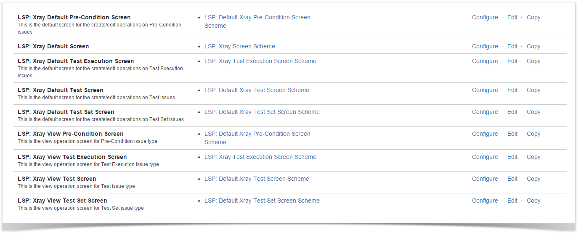Image resolution: width=581 pixels, height=235 pixels.
Task: Configure the Xray View Test Execution Screen
Action: pos(485,157)
